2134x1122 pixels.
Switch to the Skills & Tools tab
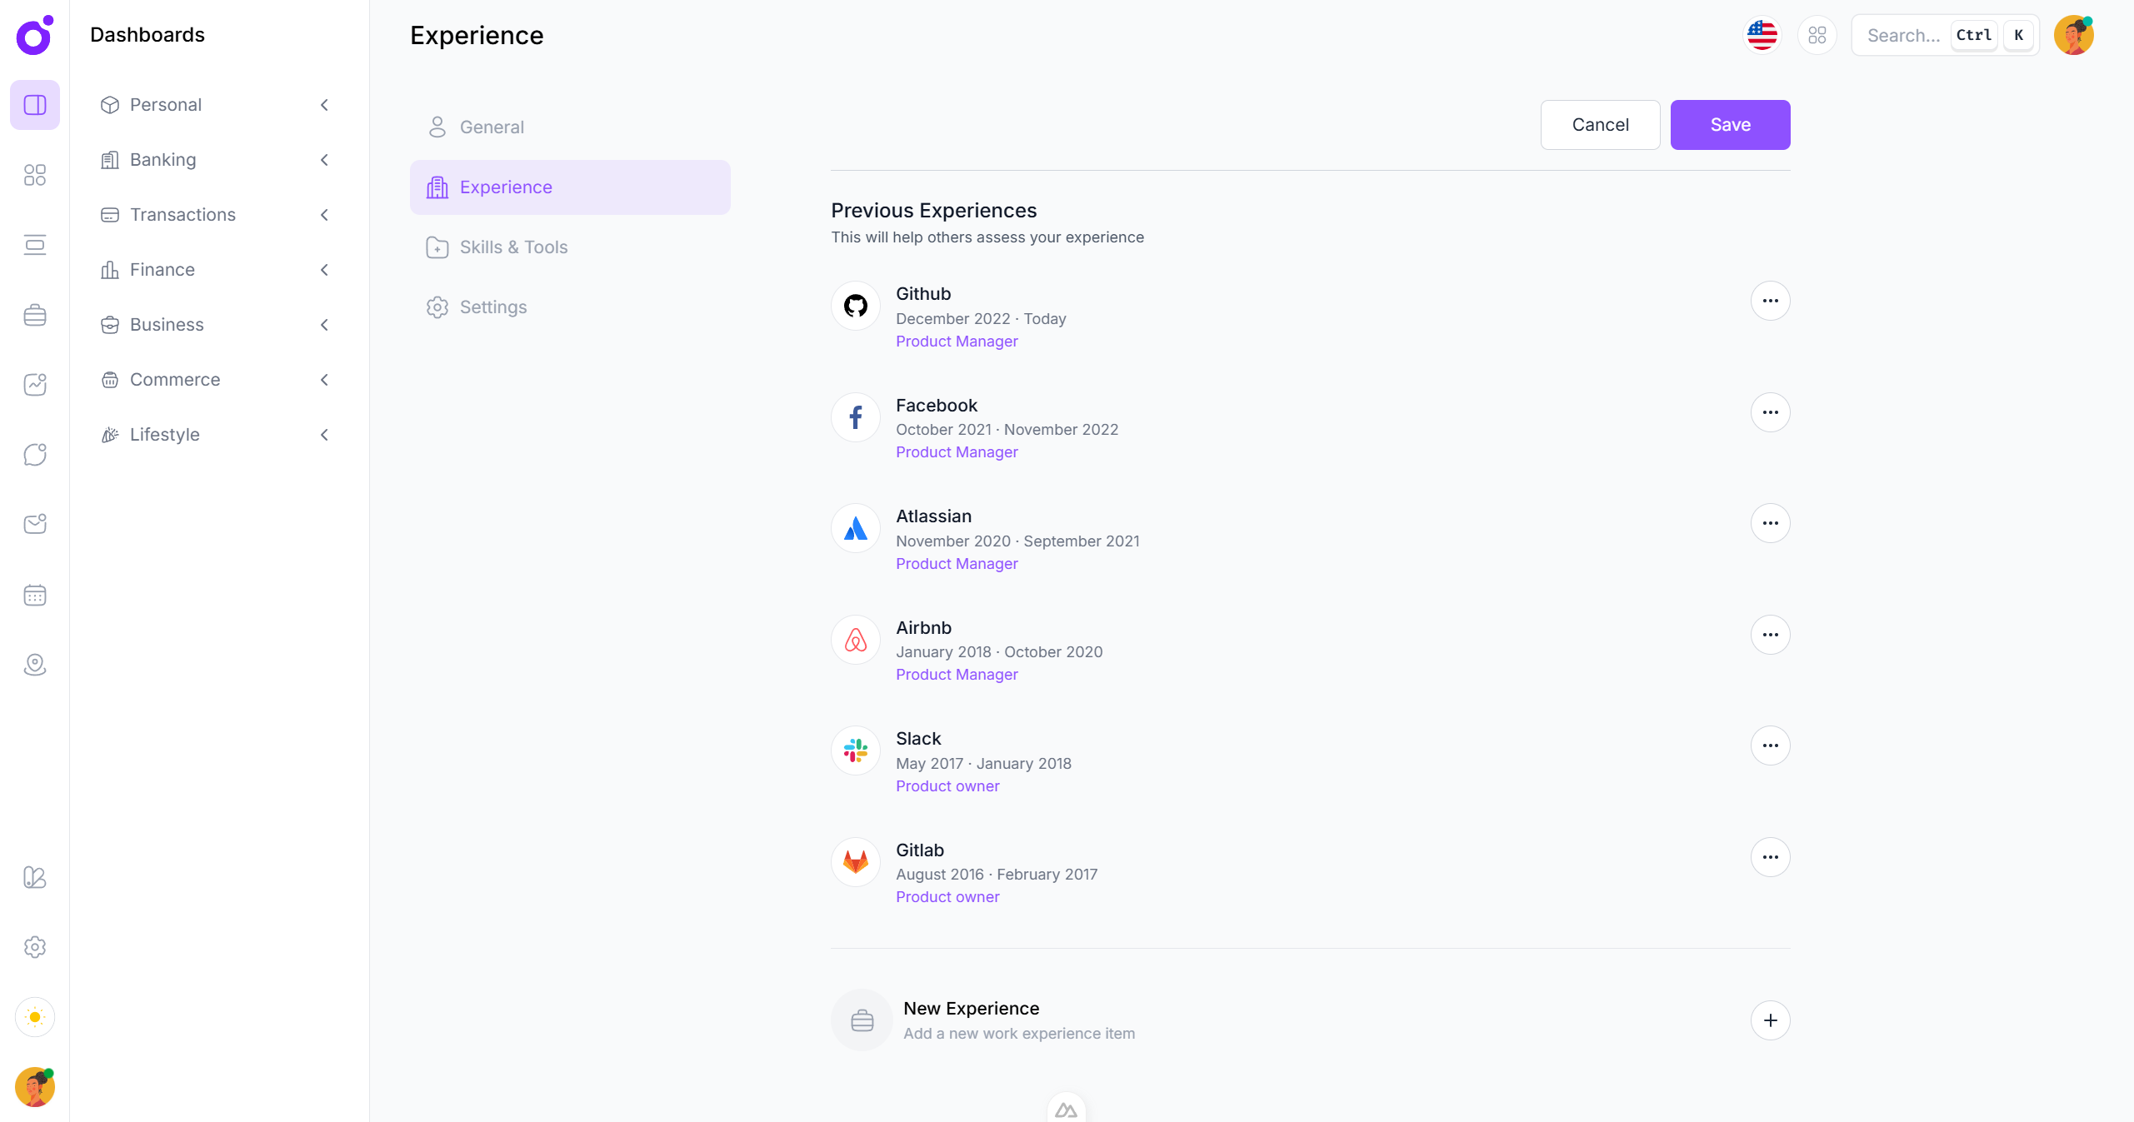[x=513, y=247]
